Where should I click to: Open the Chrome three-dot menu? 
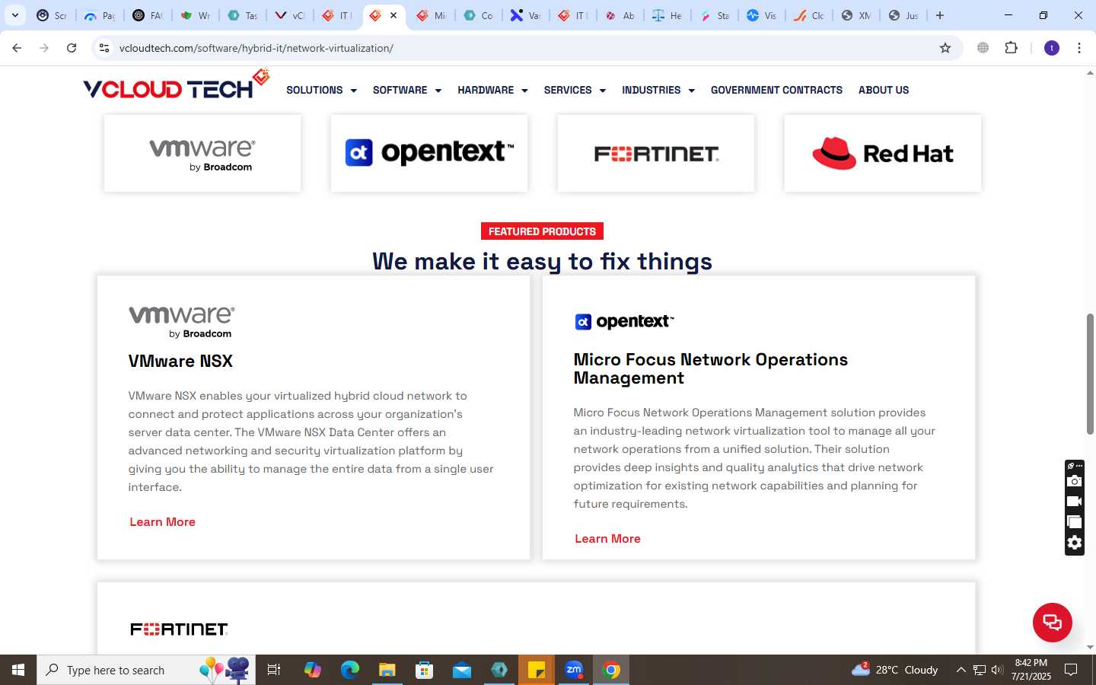pyautogui.click(x=1079, y=48)
